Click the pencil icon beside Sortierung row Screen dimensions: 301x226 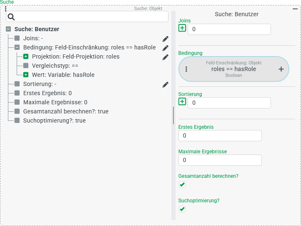pos(166,84)
